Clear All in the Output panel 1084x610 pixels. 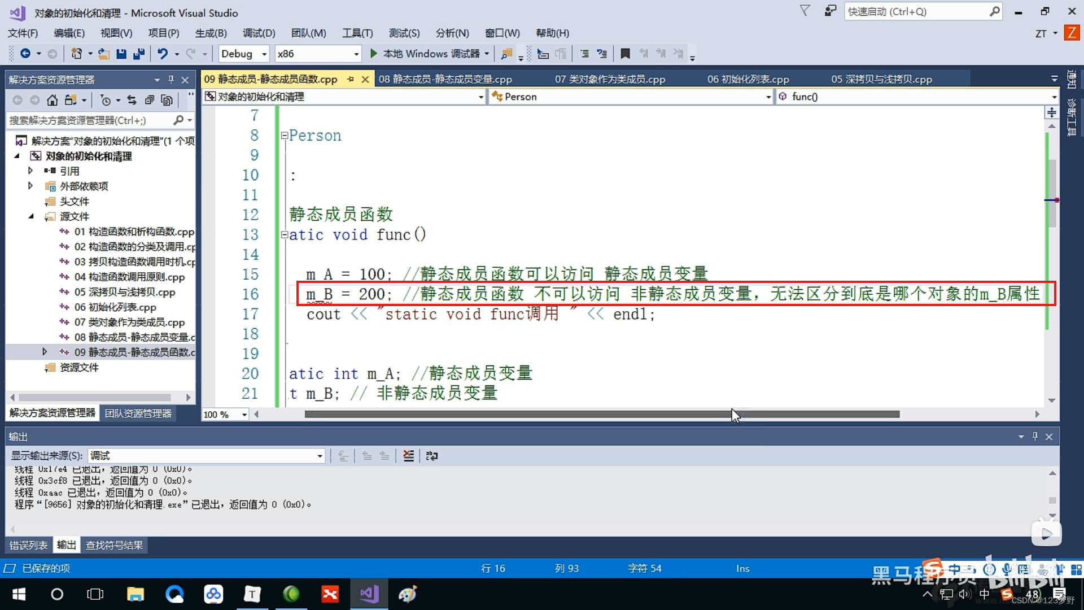click(x=408, y=455)
